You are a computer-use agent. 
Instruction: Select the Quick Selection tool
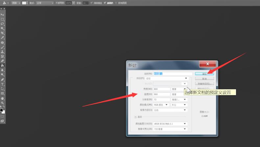(2, 29)
